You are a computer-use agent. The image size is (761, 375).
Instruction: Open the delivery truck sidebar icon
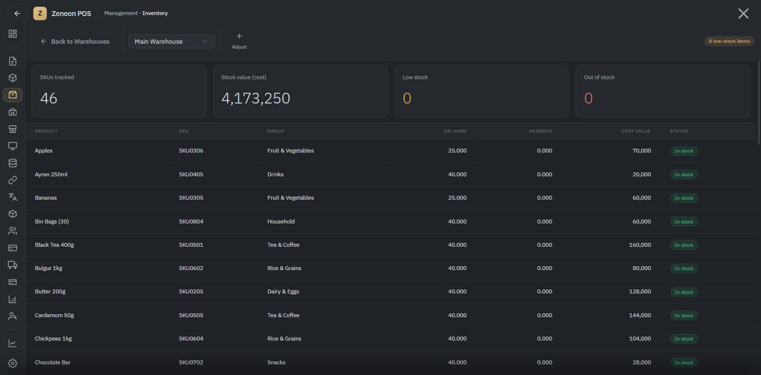(13, 265)
